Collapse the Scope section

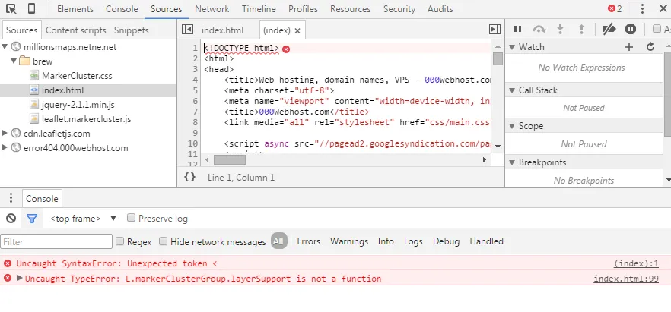coord(512,126)
